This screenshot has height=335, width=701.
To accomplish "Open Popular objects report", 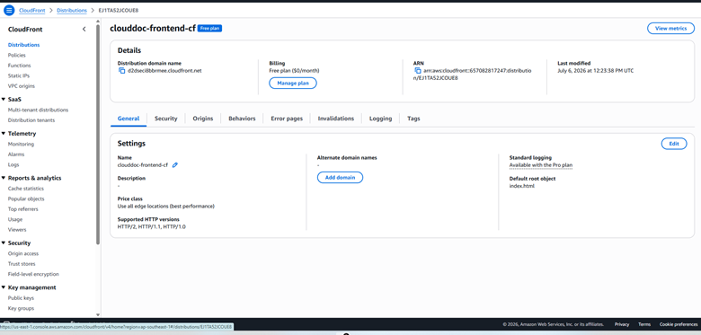I will pyautogui.click(x=26, y=198).
